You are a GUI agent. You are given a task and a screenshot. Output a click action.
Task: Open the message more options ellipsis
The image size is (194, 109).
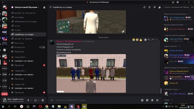156,40
